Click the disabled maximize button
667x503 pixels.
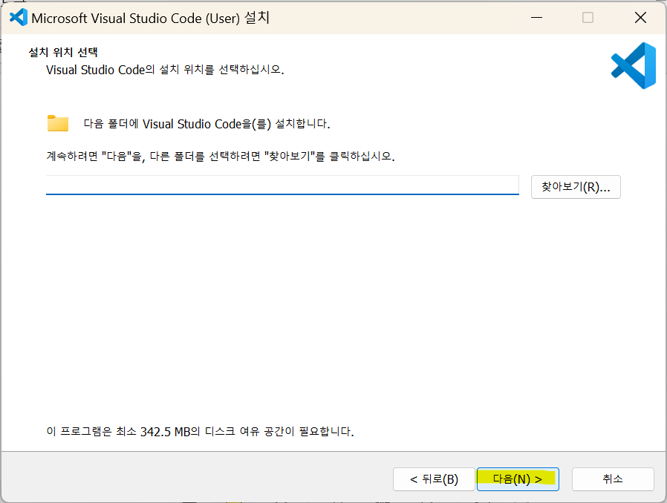click(x=588, y=18)
